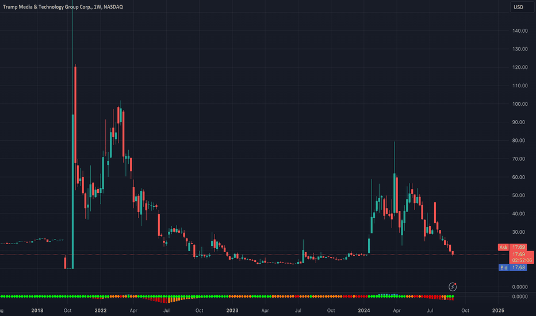Viewport: 536px width, 316px height.
Task: Select the Ask 17.69 price label
Action: (512, 247)
